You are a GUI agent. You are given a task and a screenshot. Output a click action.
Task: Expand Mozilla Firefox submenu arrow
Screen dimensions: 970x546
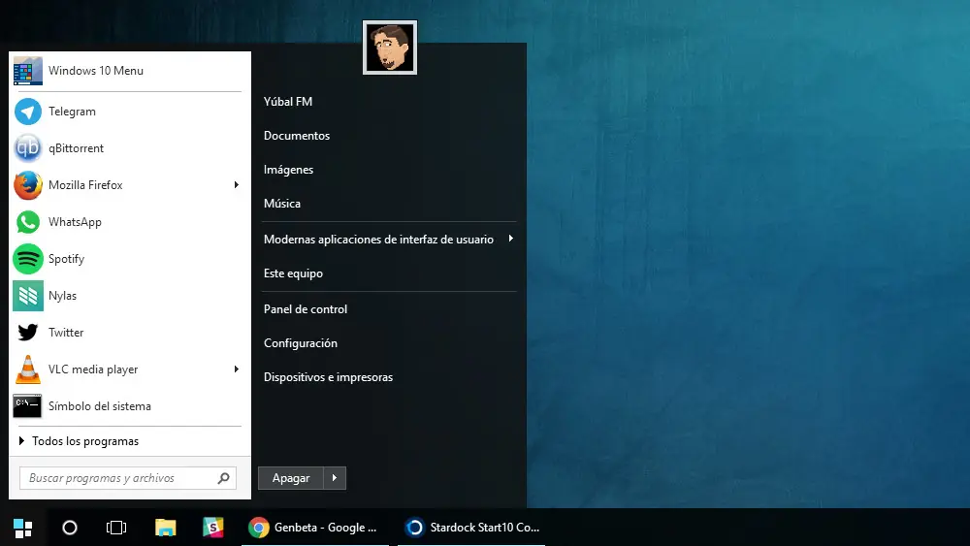pyautogui.click(x=237, y=185)
